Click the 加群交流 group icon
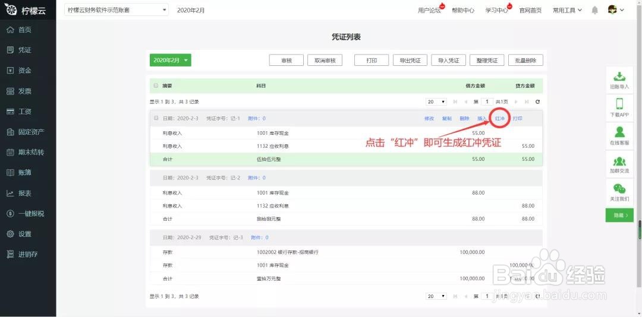 click(x=619, y=161)
